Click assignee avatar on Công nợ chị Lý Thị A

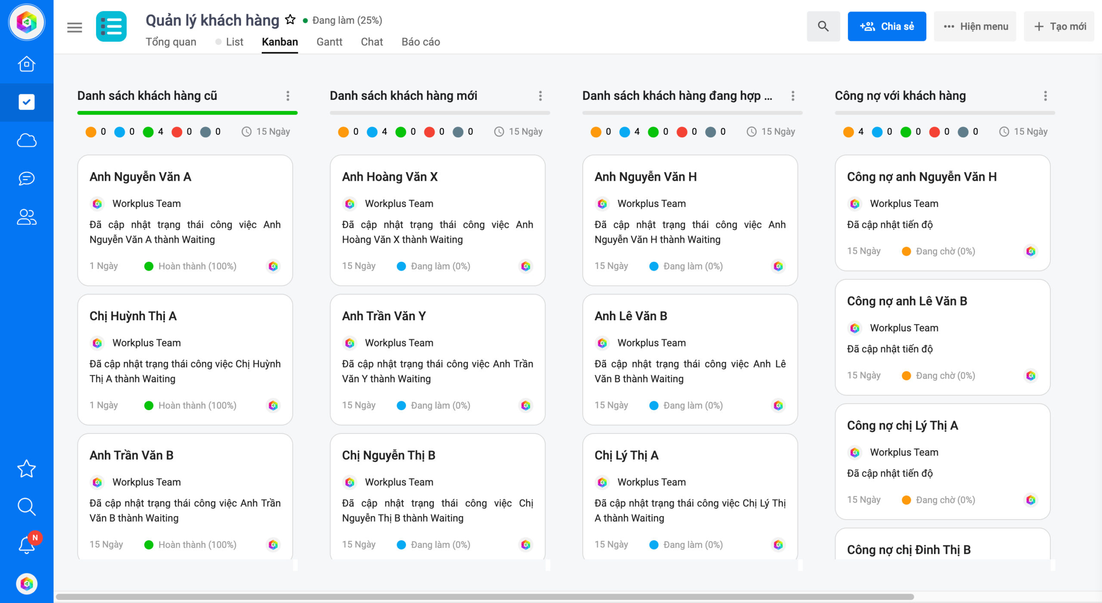point(1031,500)
